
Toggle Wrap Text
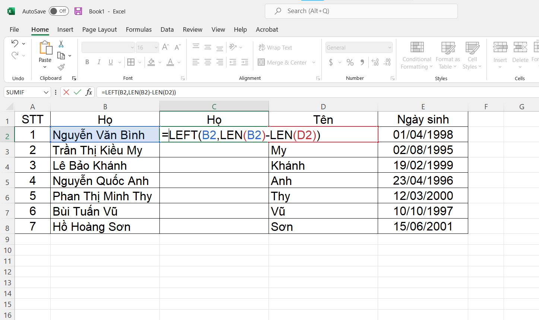click(275, 47)
